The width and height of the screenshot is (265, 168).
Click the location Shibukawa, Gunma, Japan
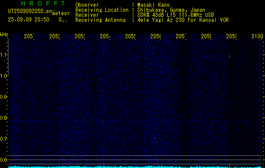[x=171, y=10]
